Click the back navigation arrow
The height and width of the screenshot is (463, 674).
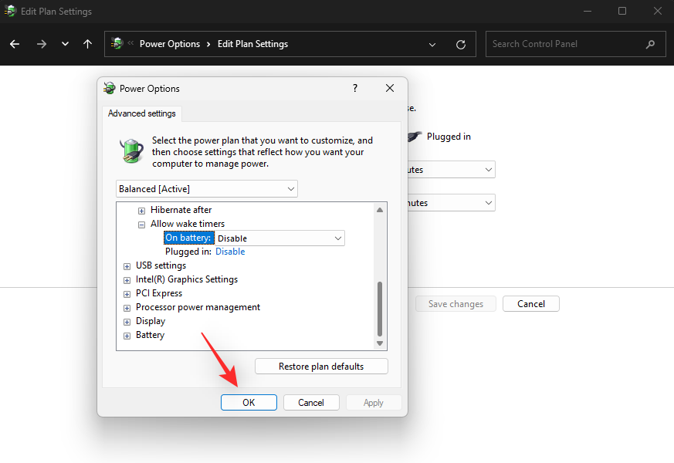[x=14, y=44]
